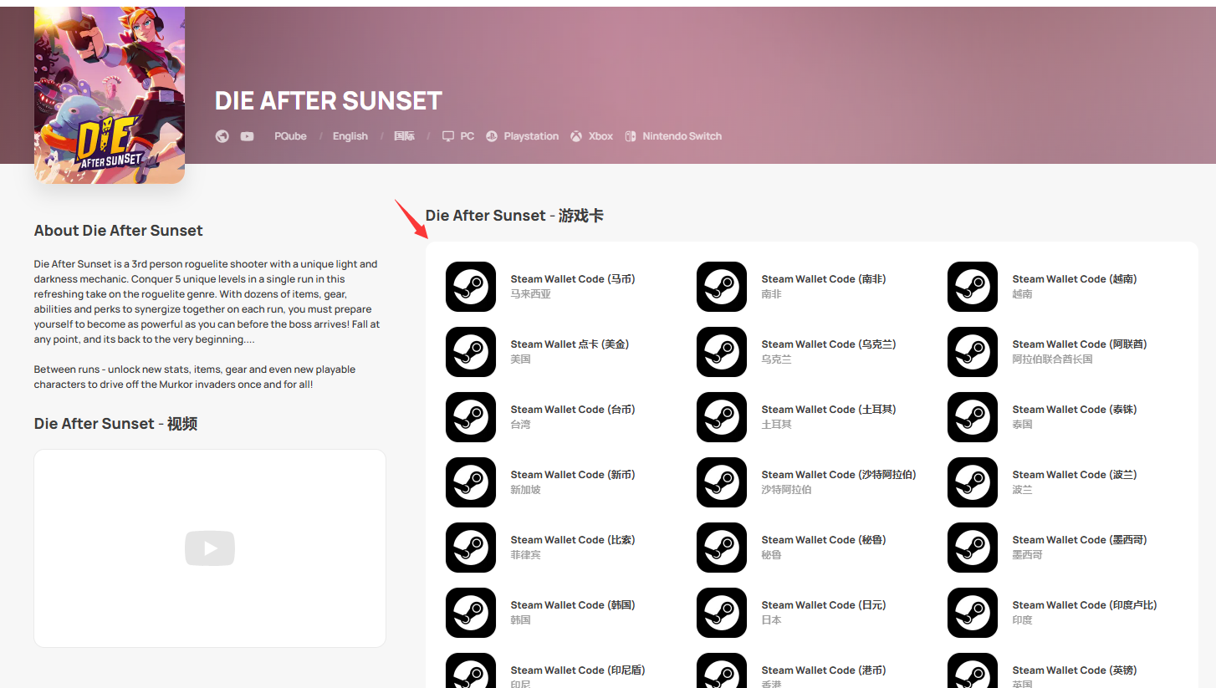Screen dimensions: 1216x688
Task: Open Steam Wallet Code (墨西哥) title link
Action: (1080, 540)
